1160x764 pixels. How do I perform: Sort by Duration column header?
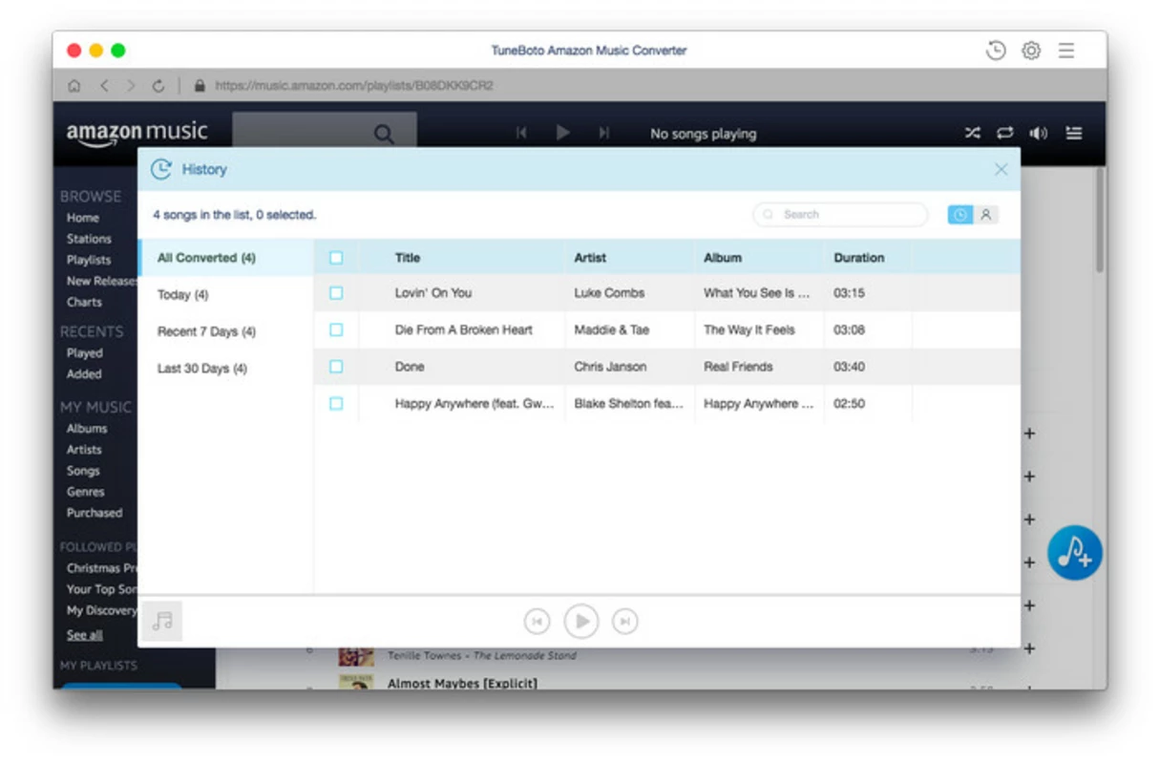tap(859, 258)
